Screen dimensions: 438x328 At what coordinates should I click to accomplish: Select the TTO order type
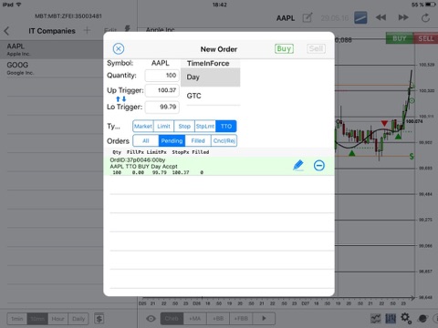click(226, 127)
